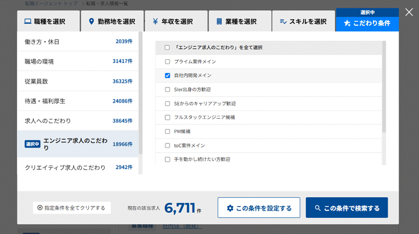
Task: Select the 職場の環境 category
Action: click(x=78, y=62)
